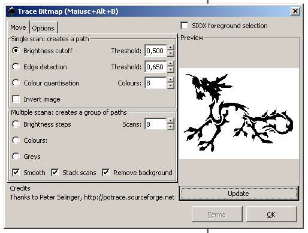The height and width of the screenshot is (233, 308).
Task: Switch to the Options tab
Action: click(x=43, y=28)
